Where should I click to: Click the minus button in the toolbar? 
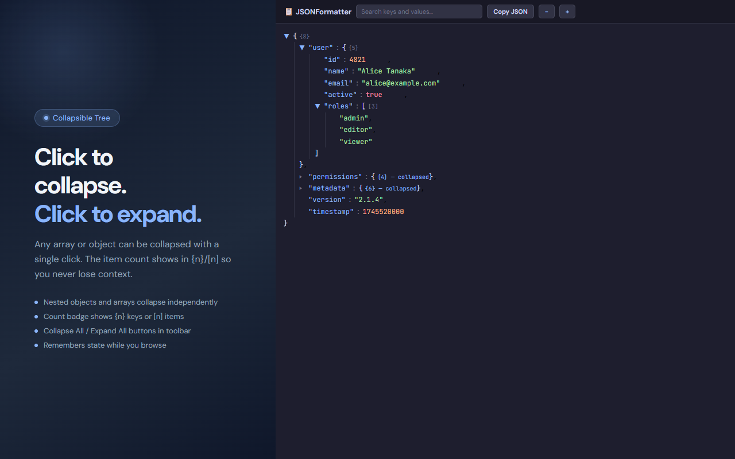pyautogui.click(x=547, y=11)
